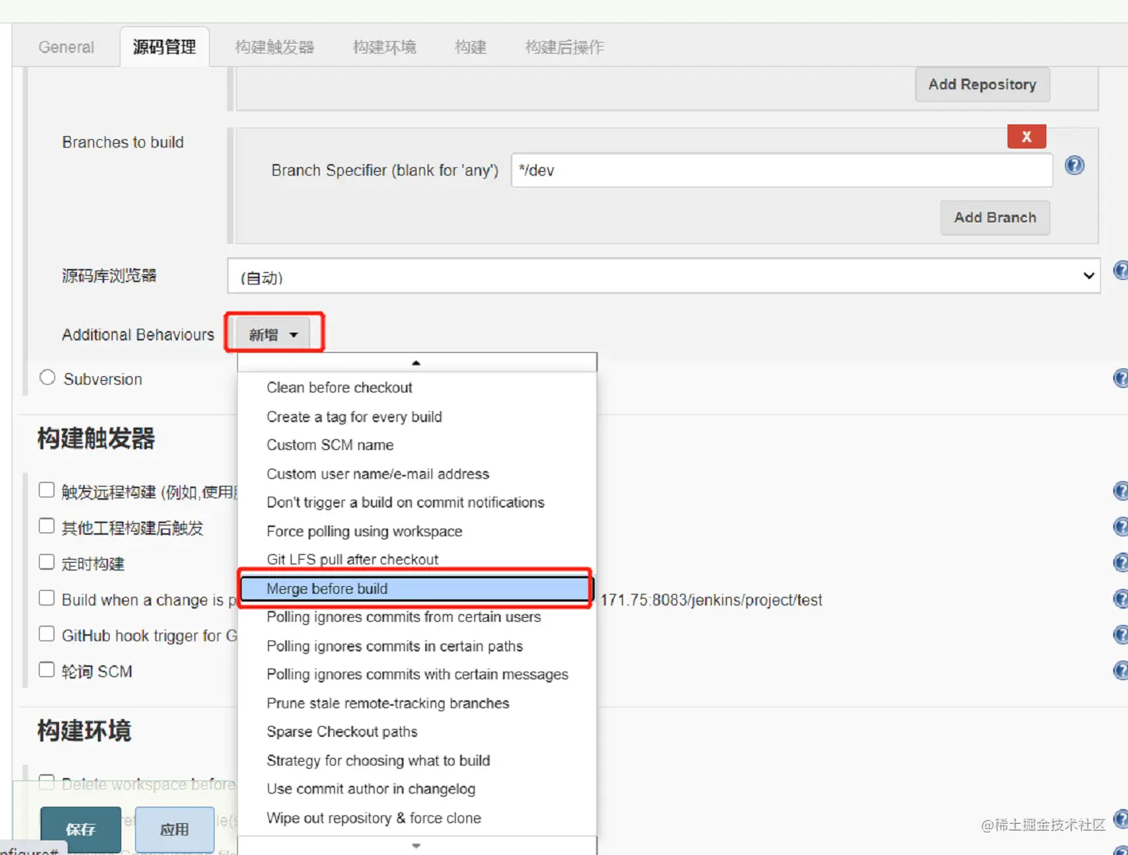This screenshot has height=855, width=1128.
Task: Switch to the 构建后操作 tab
Action: click(x=564, y=47)
